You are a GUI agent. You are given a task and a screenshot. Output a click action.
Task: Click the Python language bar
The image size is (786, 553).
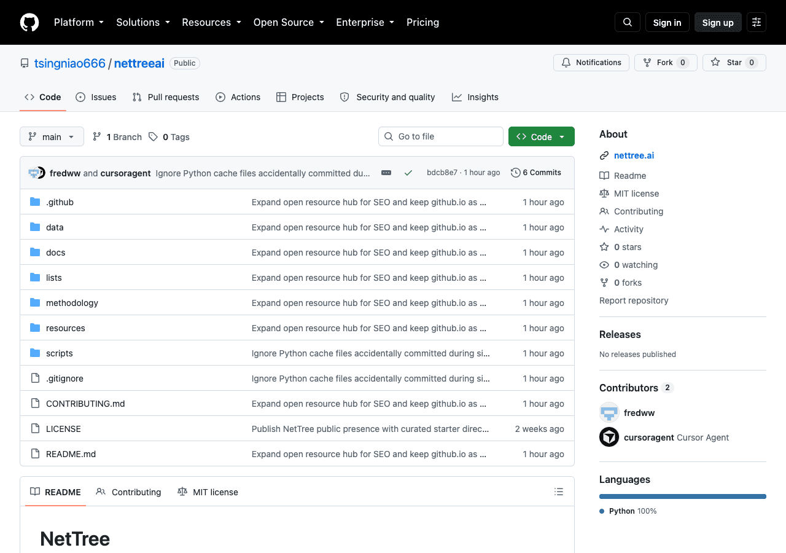coord(683,496)
